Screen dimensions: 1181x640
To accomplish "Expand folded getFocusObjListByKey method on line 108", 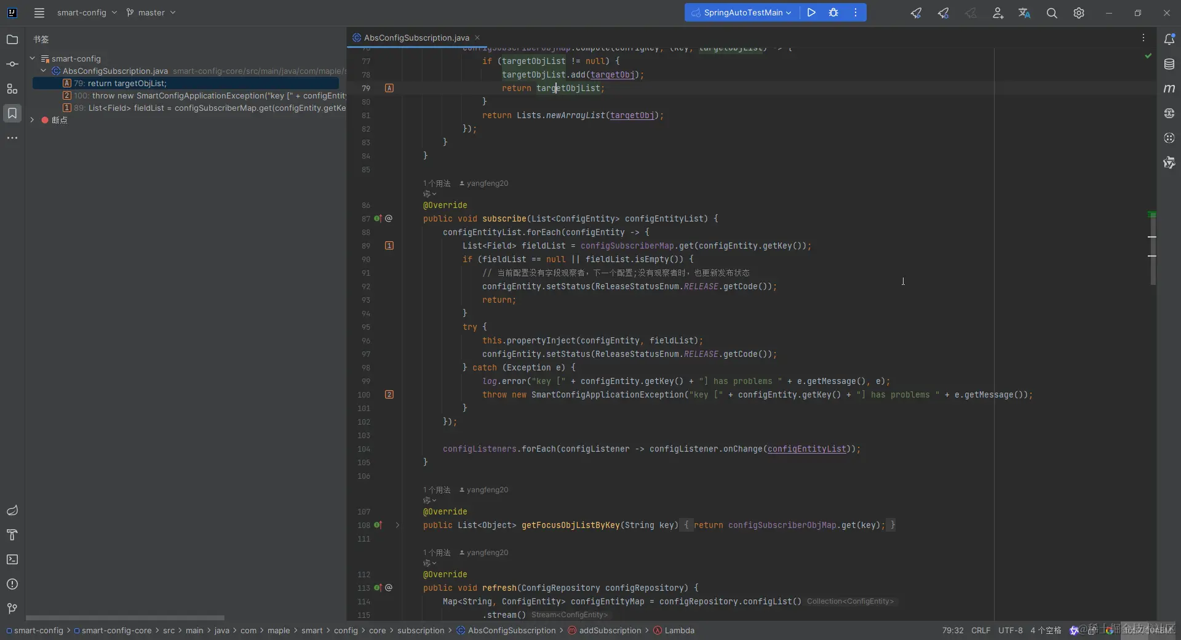I will pos(397,525).
